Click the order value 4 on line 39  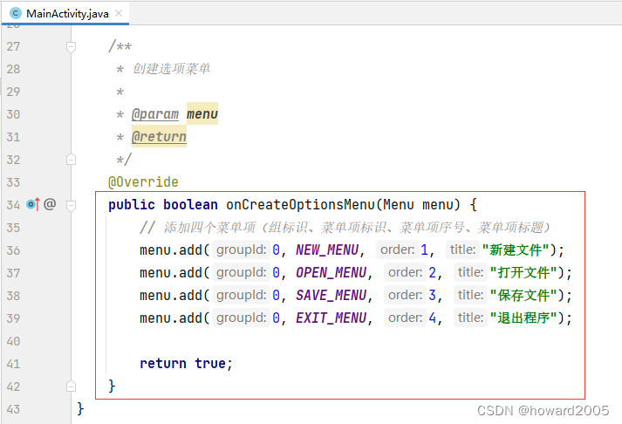point(433,318)
